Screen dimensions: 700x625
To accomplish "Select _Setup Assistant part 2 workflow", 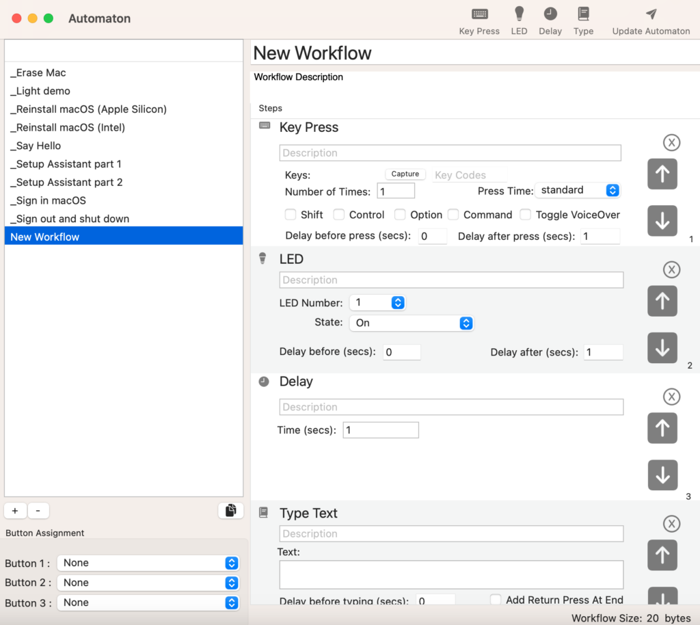I will pyautogui.click(x=124, y=183).
